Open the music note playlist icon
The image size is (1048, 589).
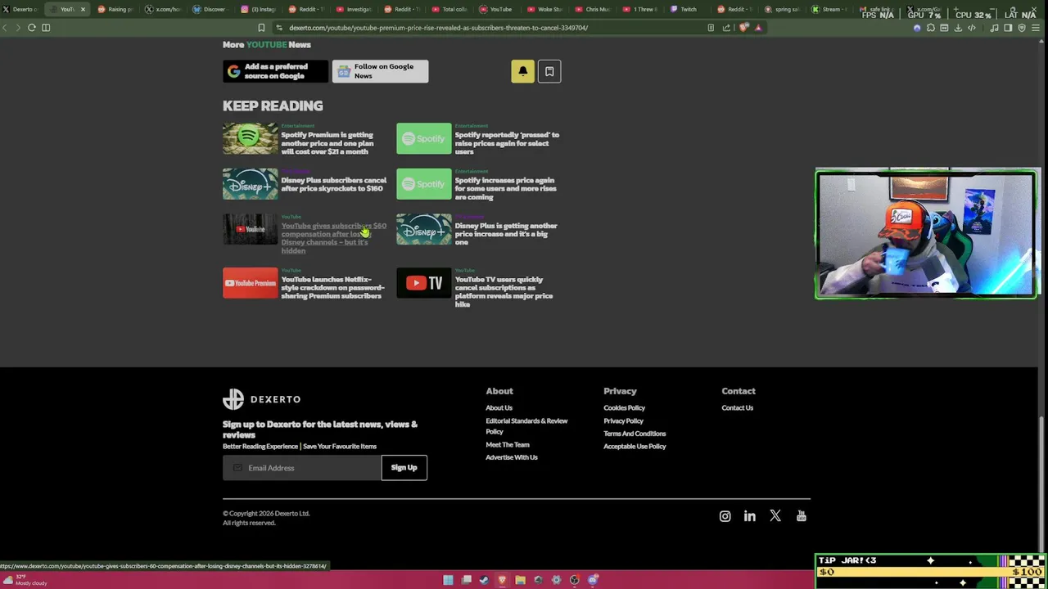point(994,28)
